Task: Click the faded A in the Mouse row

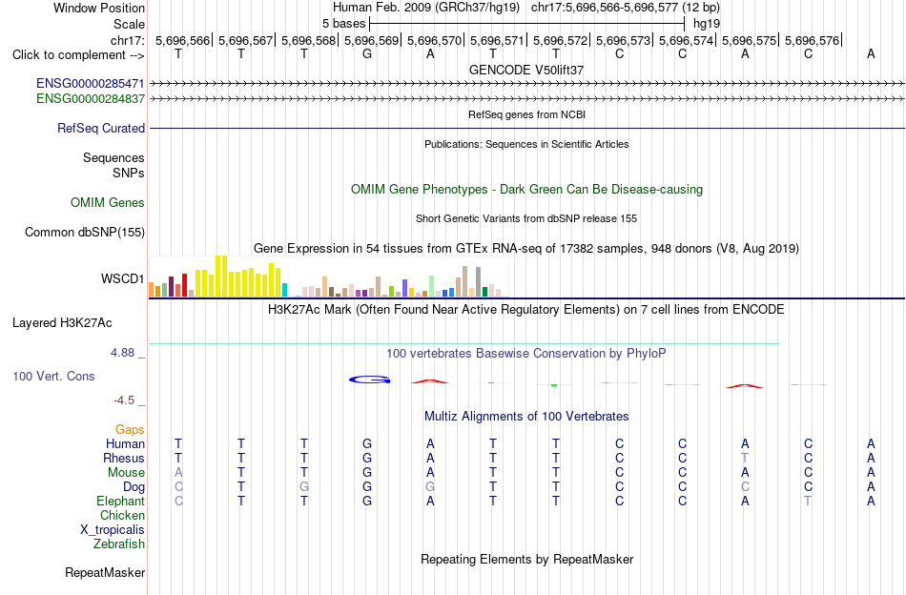Action: tap(178, 473)
